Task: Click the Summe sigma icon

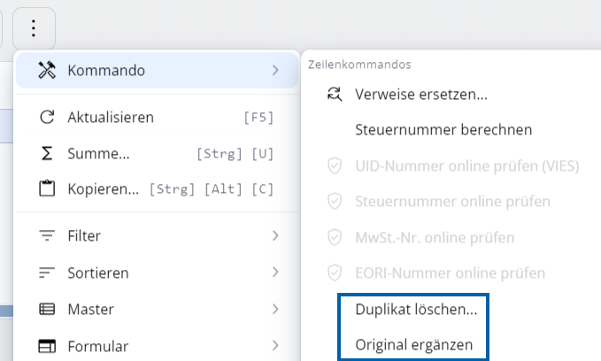Action: pyautogui.click(x=47, y=154)
